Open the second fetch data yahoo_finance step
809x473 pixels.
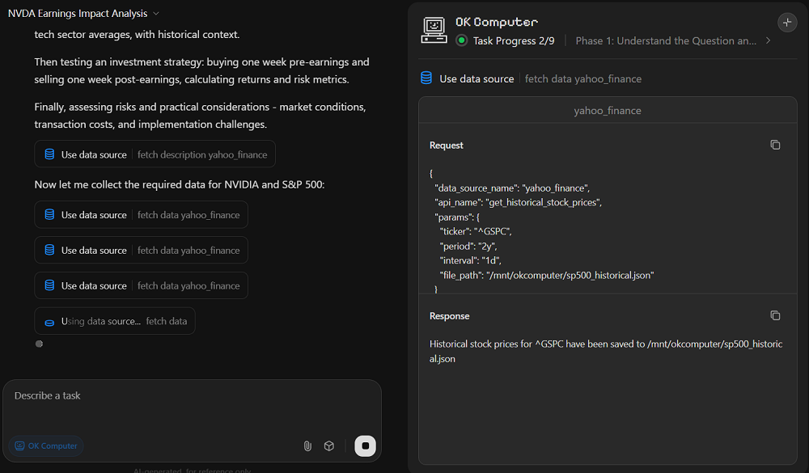click(141, 251)
